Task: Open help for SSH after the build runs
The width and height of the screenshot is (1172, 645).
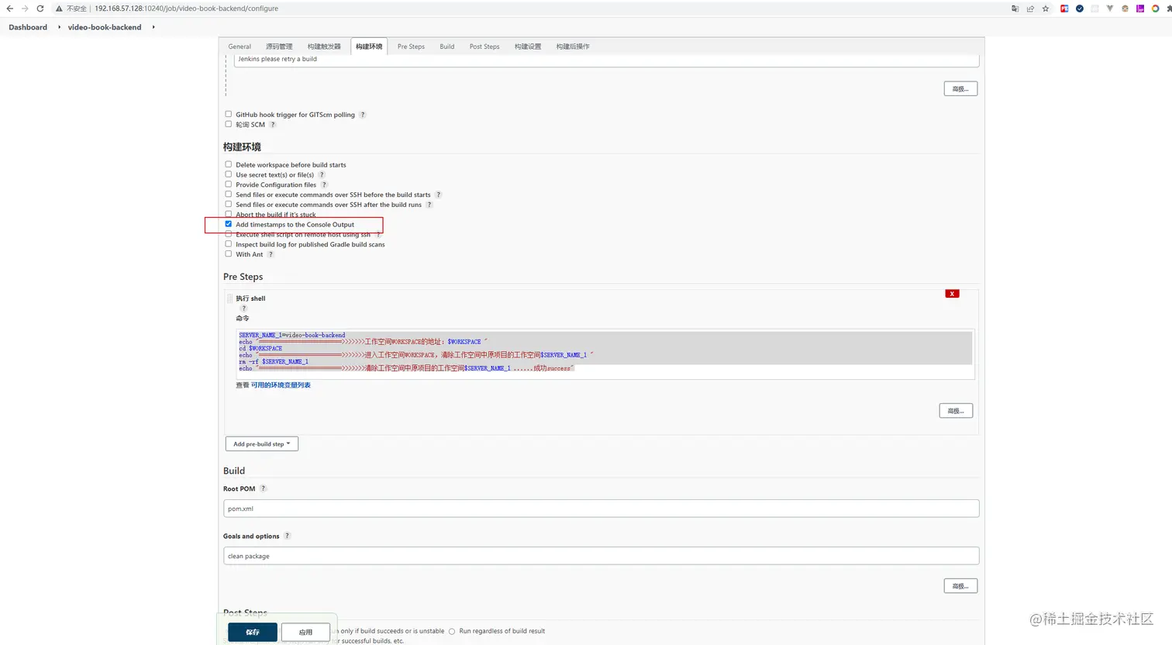Action: [429, 205]
